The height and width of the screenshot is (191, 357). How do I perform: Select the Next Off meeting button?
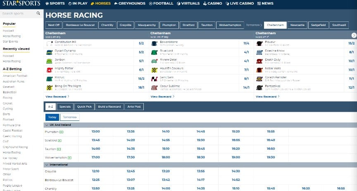54,25
